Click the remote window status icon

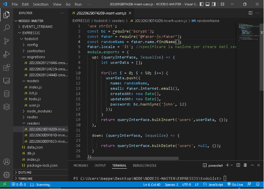5,184
